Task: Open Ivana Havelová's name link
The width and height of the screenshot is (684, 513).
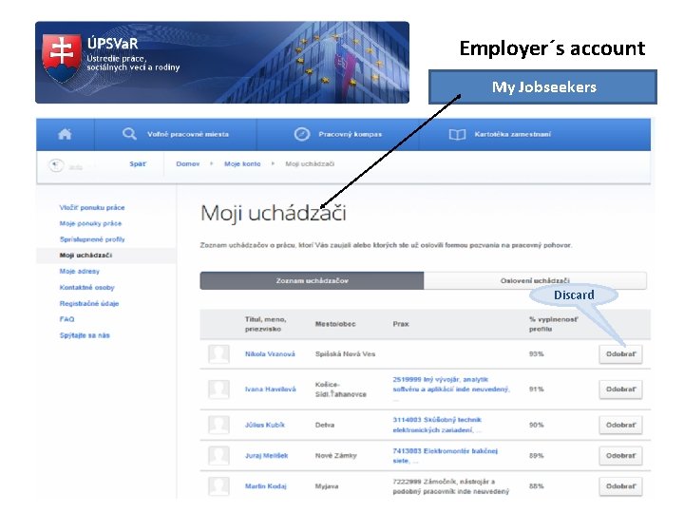Action: [x=271, y=389]
